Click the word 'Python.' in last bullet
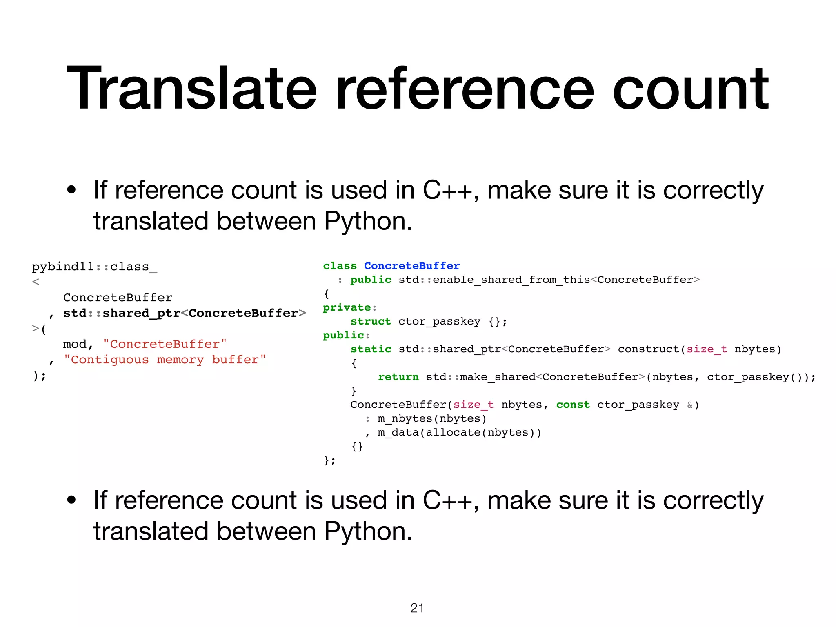 pyautogui.click(x=368, y=531)
